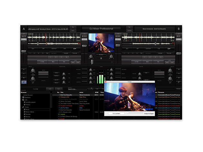203x152 pixels.
Task: Toggle play/pause on deck A
Action: [x=75, y=49]
